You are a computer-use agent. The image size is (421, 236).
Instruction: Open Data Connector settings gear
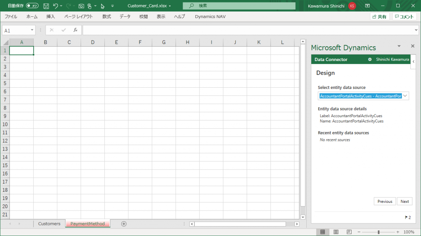[370, 59]
